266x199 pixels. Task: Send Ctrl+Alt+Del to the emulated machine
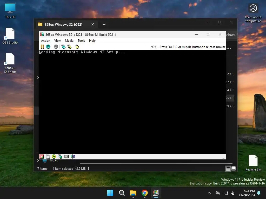pos(63,47)
